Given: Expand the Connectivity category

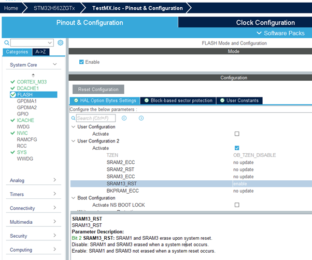Looking at the screenshot, I should (55, 208).
